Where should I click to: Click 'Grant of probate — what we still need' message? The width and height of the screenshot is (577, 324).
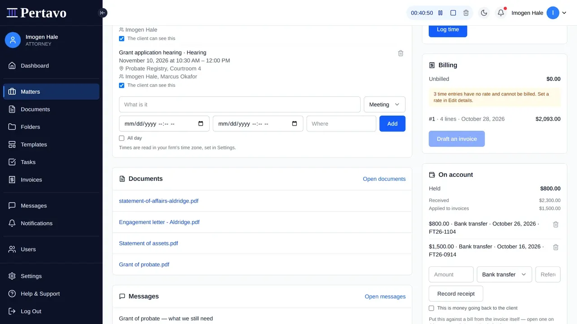[166, 319]
